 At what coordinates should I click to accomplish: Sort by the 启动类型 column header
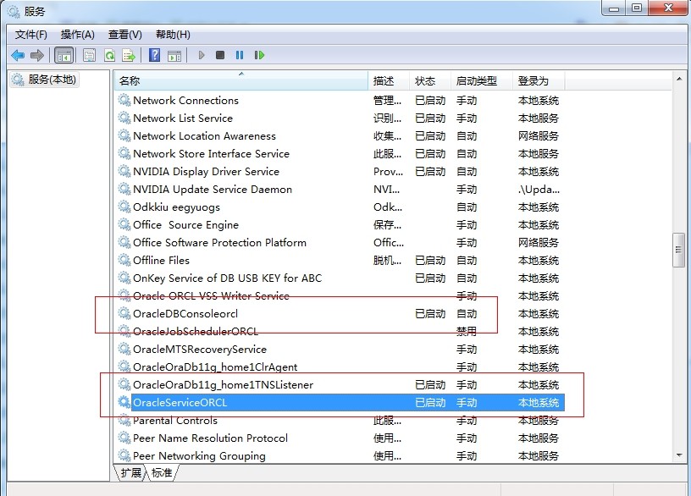482,81
